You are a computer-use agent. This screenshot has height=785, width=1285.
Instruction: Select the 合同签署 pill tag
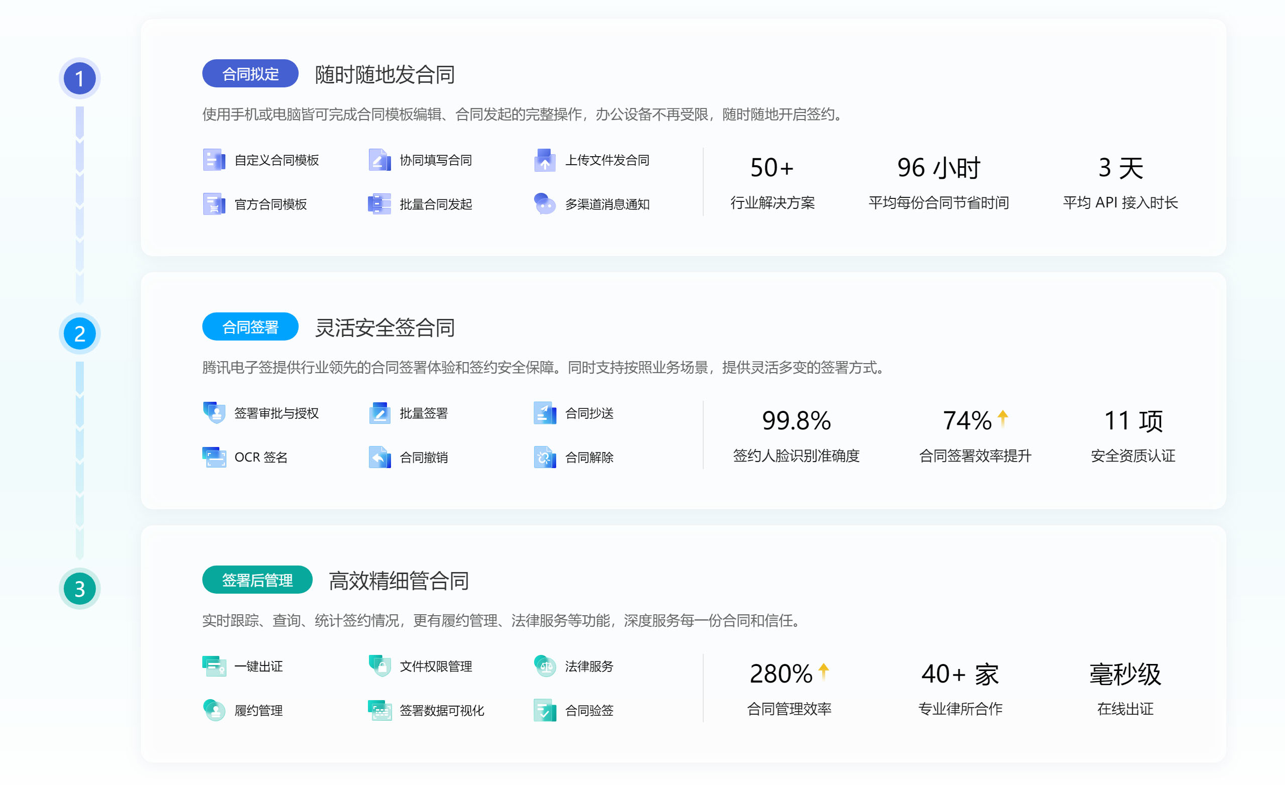pos(250,327)
